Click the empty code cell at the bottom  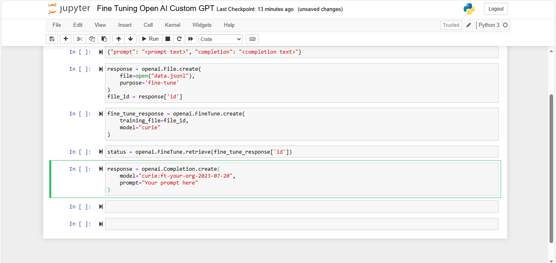pyautogui.click(x=301, y=224)
